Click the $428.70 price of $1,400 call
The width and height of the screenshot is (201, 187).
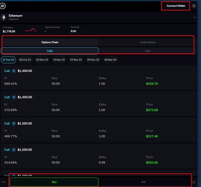pos(152,84)
